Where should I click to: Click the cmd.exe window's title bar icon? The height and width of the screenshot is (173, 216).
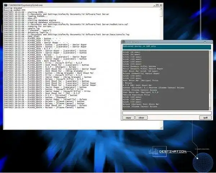click(x=5, y=5)
